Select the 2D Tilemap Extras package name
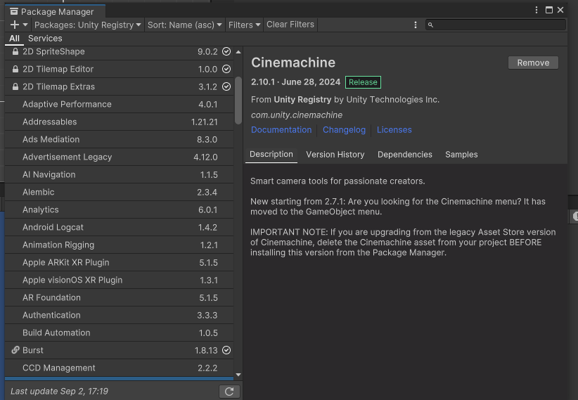Viewport: 578px width, 400px height. click(x=58, y=86)
